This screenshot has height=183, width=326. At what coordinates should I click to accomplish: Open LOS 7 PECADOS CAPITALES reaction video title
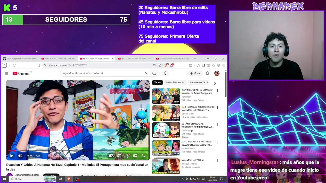tap(197, 143)
